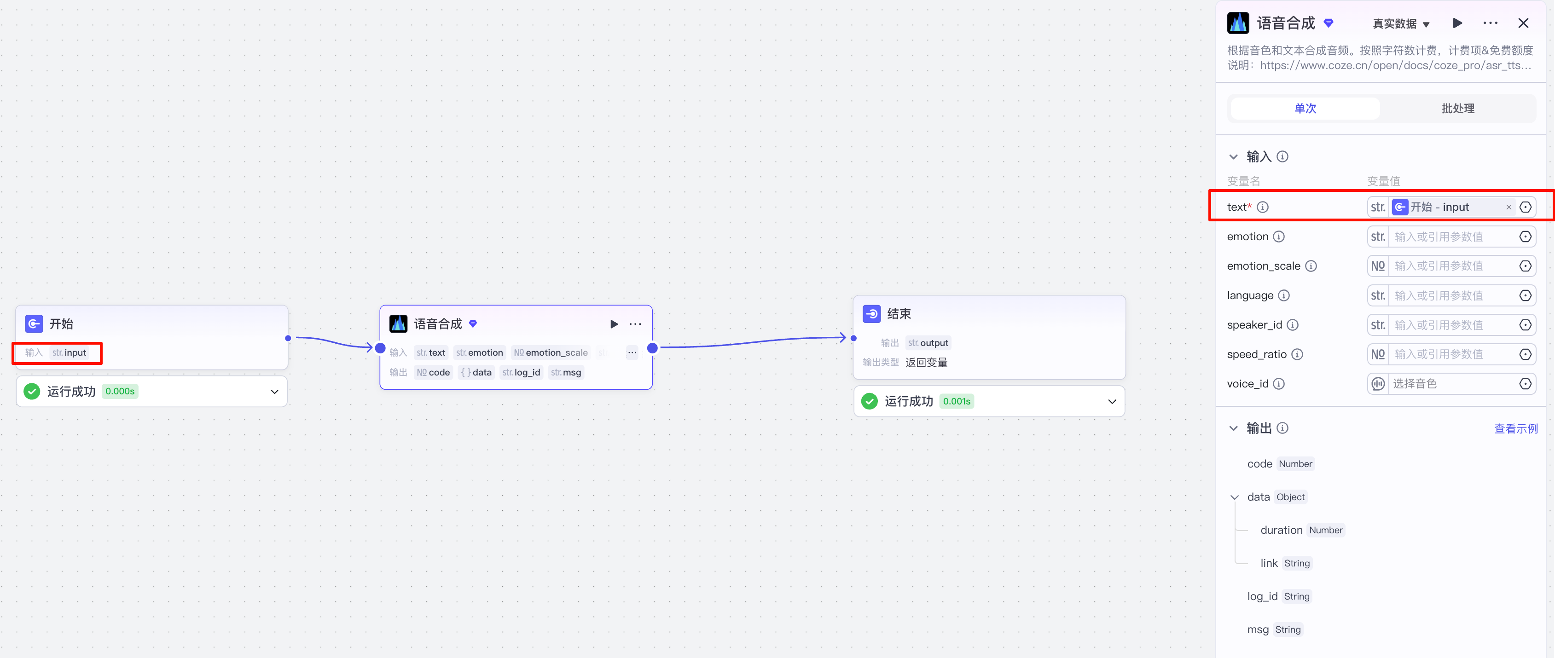Screen dimensions: 1555x658
Task: Click the reference picker icon for speed_ratio
Action: pyautogui.click(x=1525, y=354)
